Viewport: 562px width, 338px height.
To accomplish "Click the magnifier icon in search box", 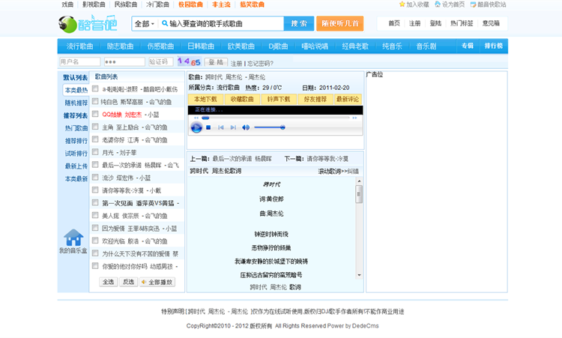I will [x=165, y=23].
